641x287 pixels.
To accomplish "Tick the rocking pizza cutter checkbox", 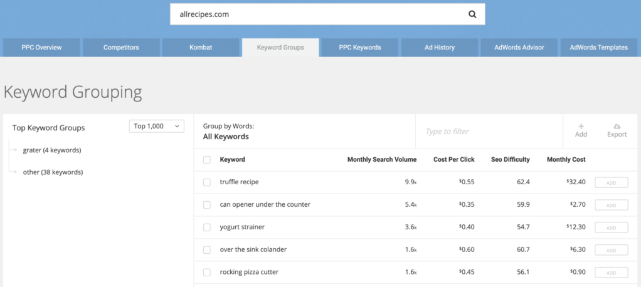I will 207,273.
